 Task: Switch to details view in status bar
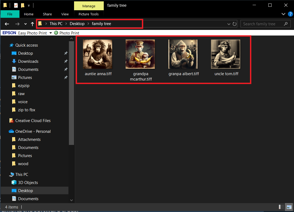(281, 207)
